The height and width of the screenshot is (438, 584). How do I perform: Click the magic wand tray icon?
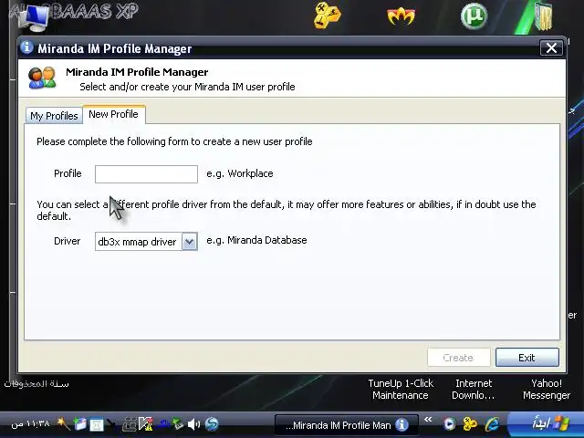pos(64,423)
